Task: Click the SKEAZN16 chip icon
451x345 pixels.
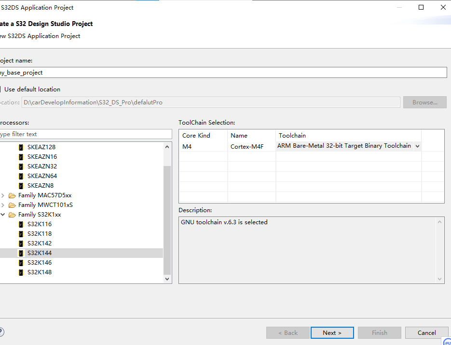Action: pyautogui.click(x=21, y=157)
